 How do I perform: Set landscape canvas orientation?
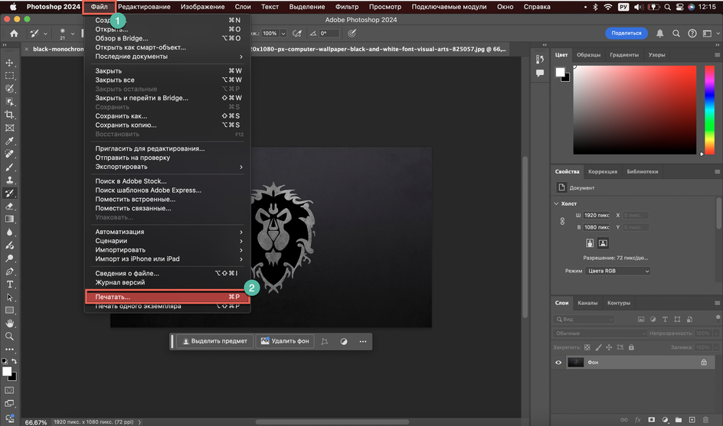tap(603, 243)
